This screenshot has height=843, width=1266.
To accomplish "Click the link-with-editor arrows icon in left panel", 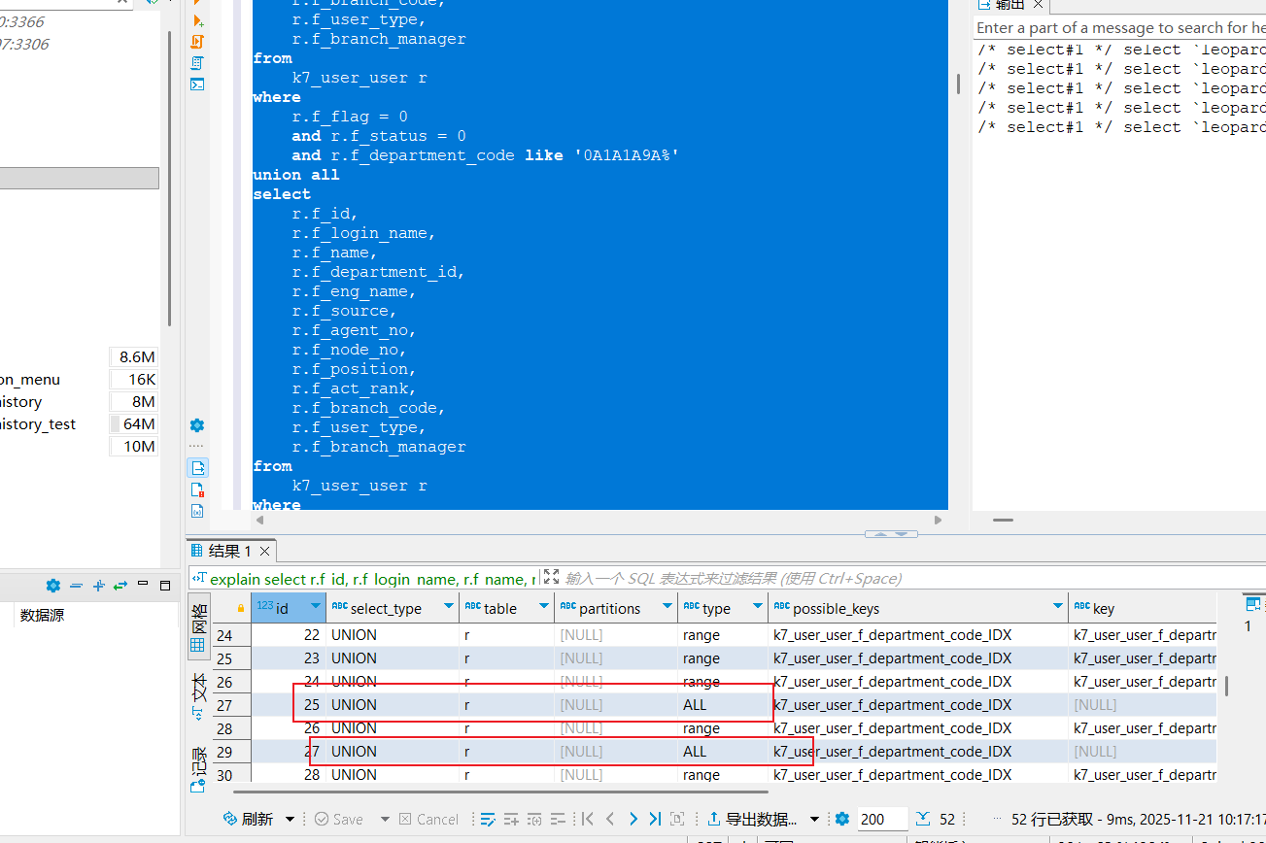I will click(x=120, y=586).
